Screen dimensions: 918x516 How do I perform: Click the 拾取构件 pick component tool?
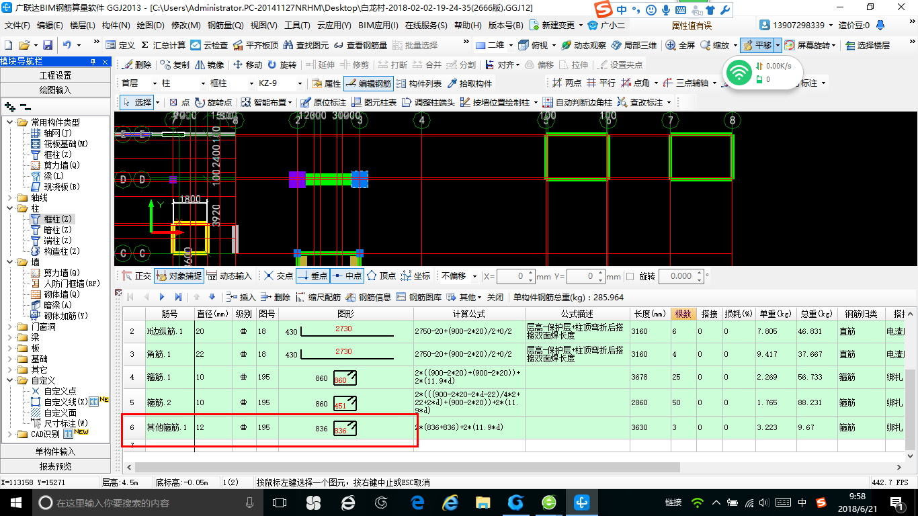469,83
